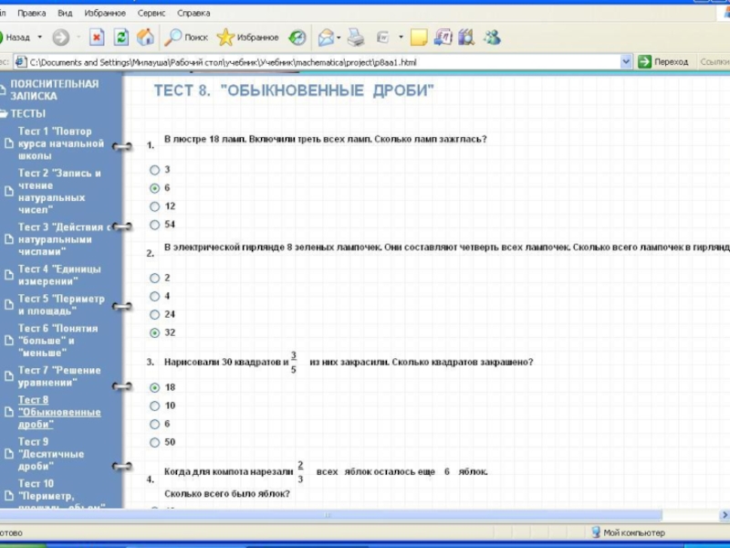Select answer 3 for question 1
This screenshot has width=730, height=548.
coord(154,170)
